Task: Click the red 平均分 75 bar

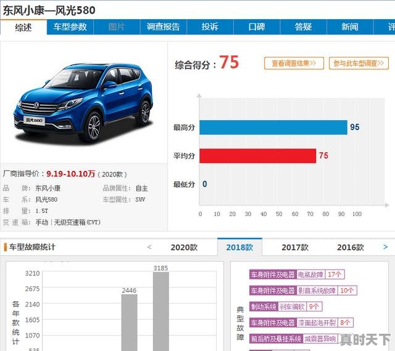Action: pos(258,156)
